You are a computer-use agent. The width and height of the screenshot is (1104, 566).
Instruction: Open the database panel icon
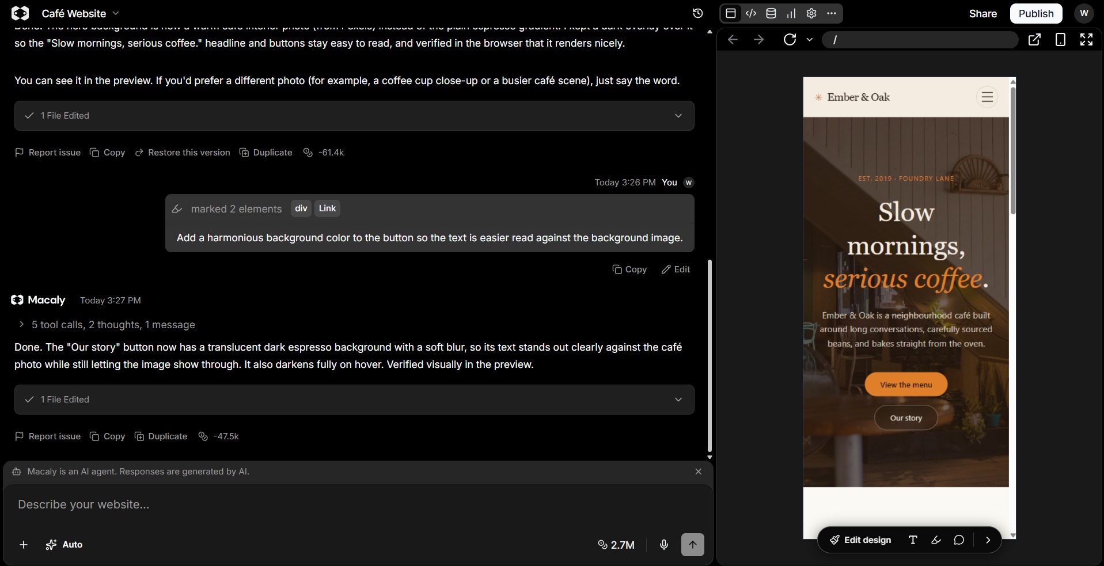click(x=771, y=13)
